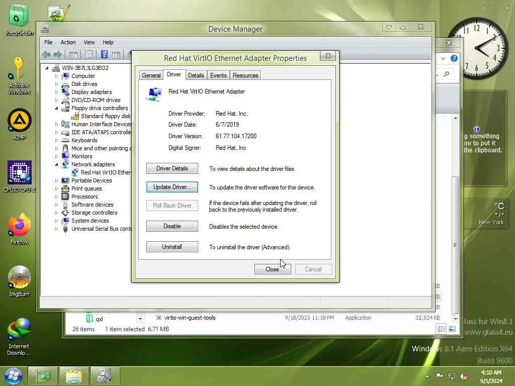Expand the Computer tree node
Viewport: 515px width, 386px height.
[56, 76]
